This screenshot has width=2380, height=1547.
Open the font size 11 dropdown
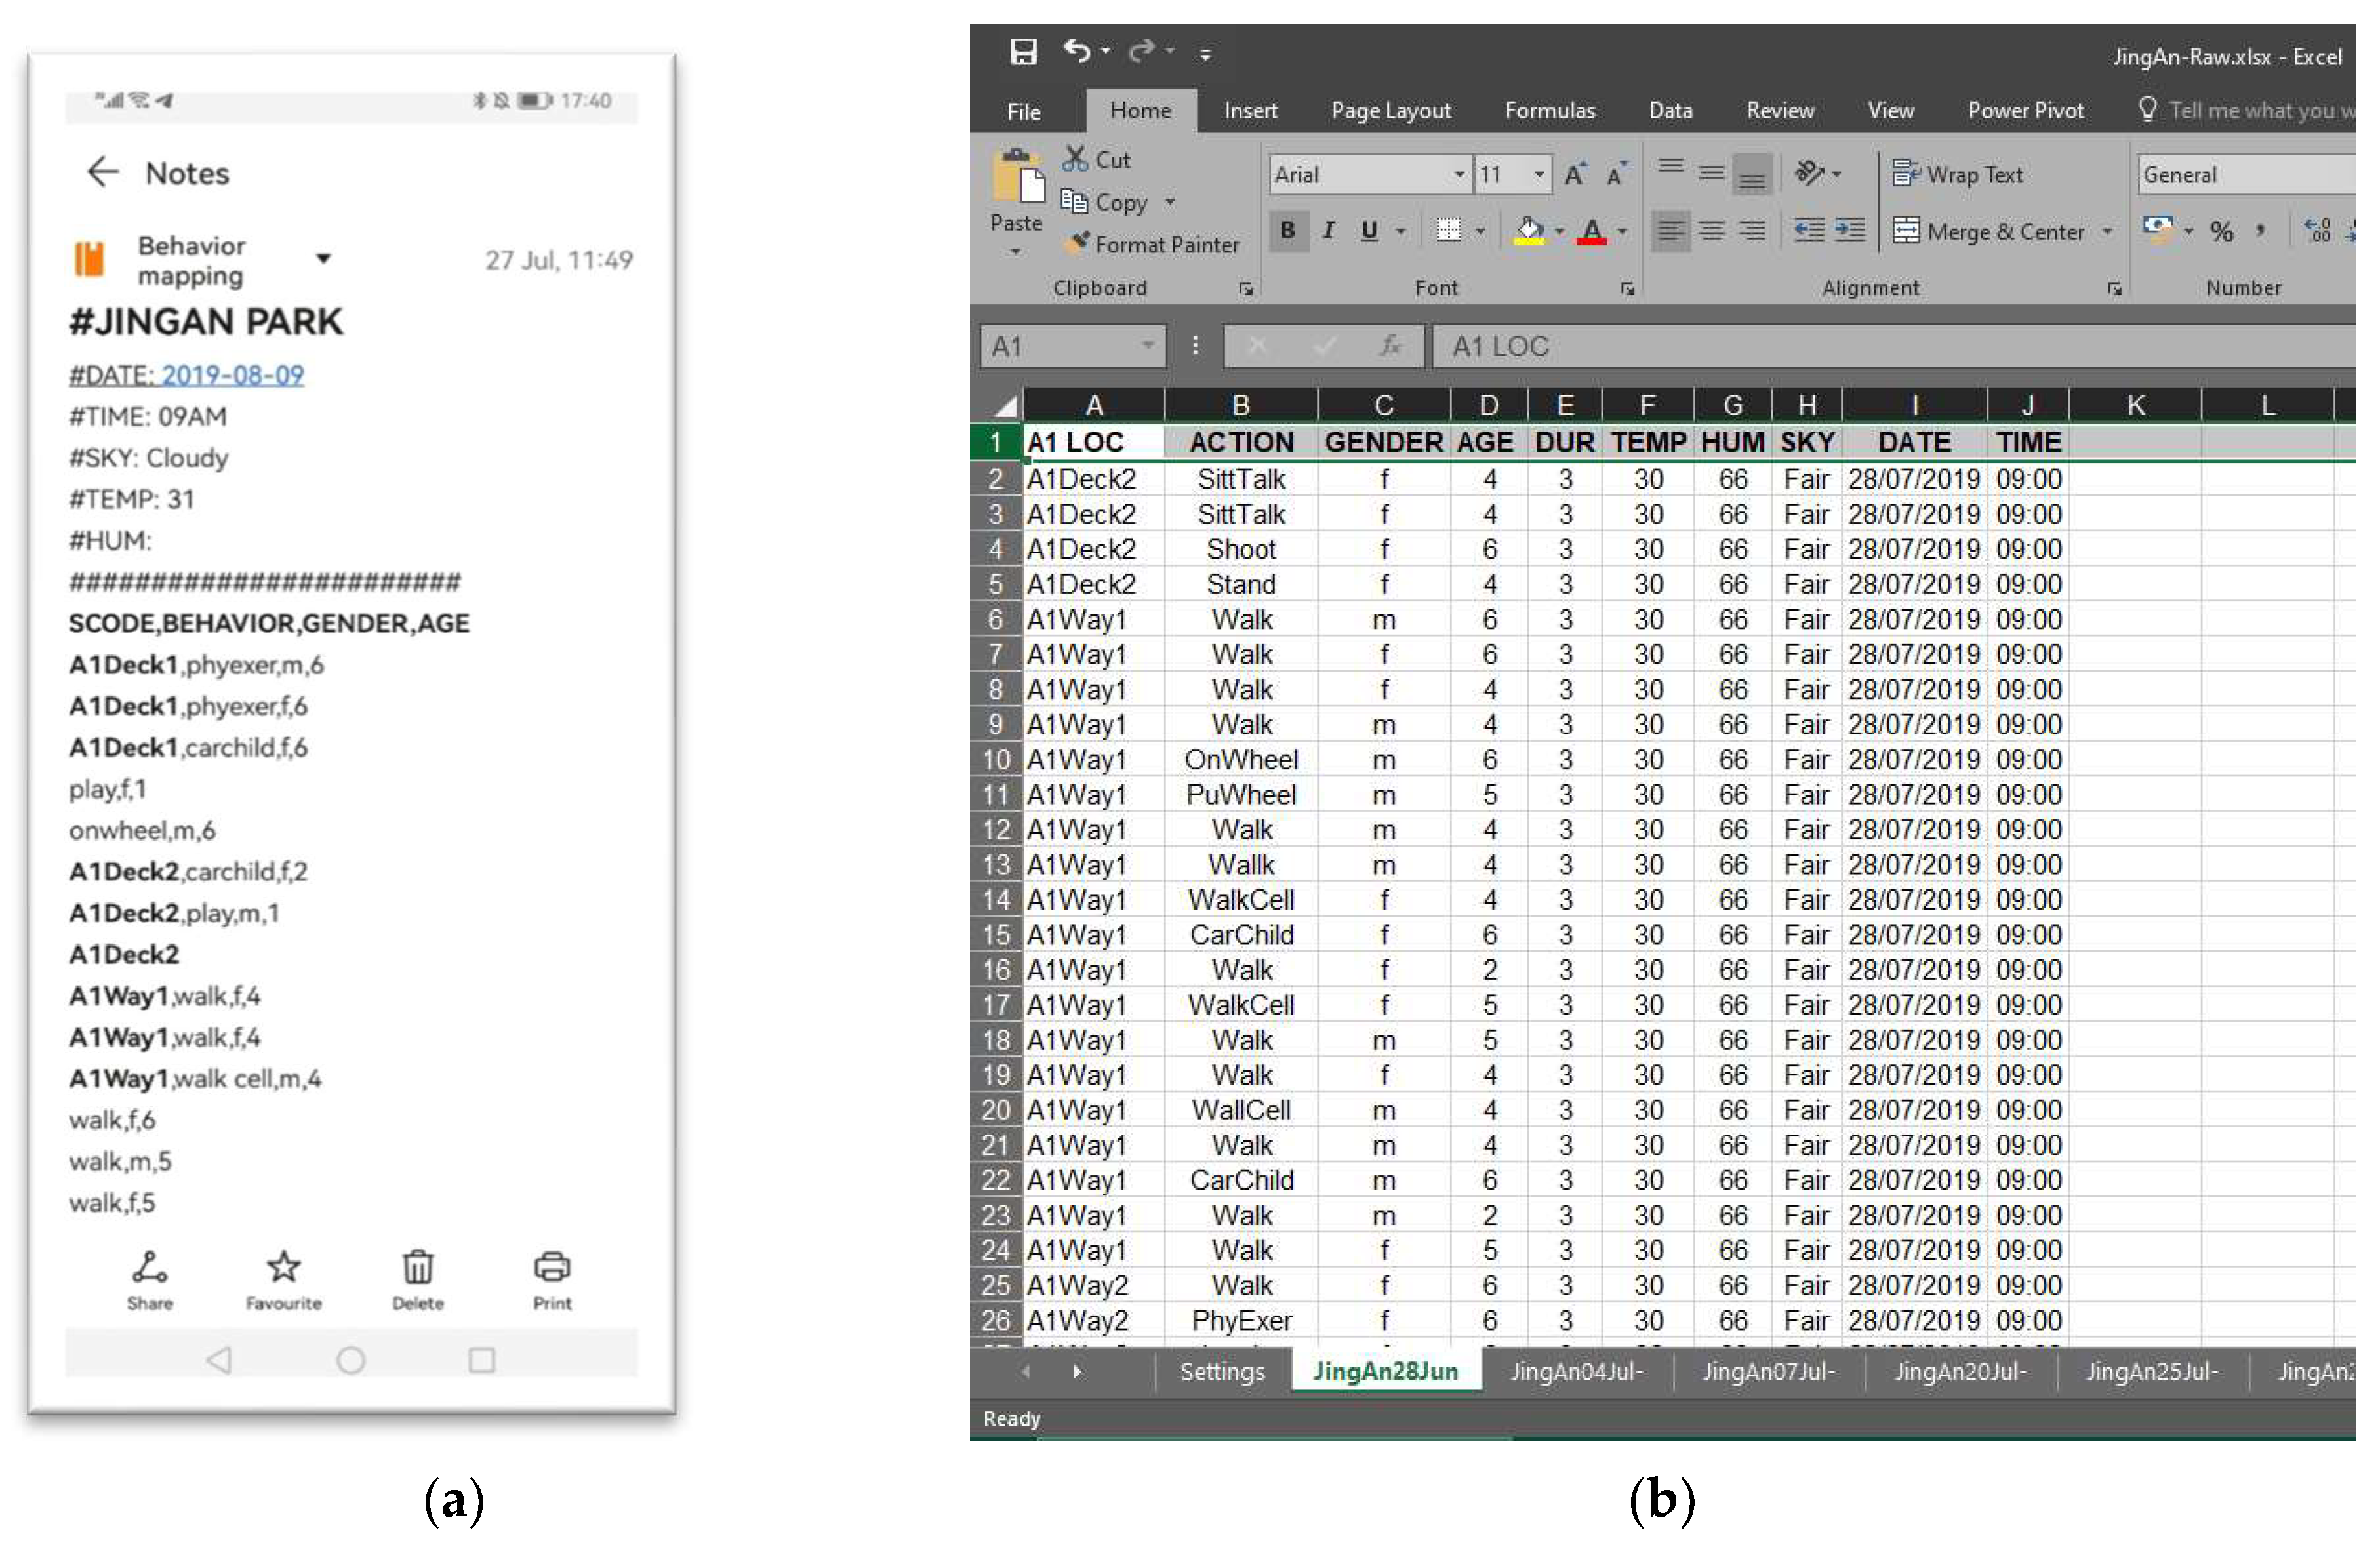coord(1539,175)
